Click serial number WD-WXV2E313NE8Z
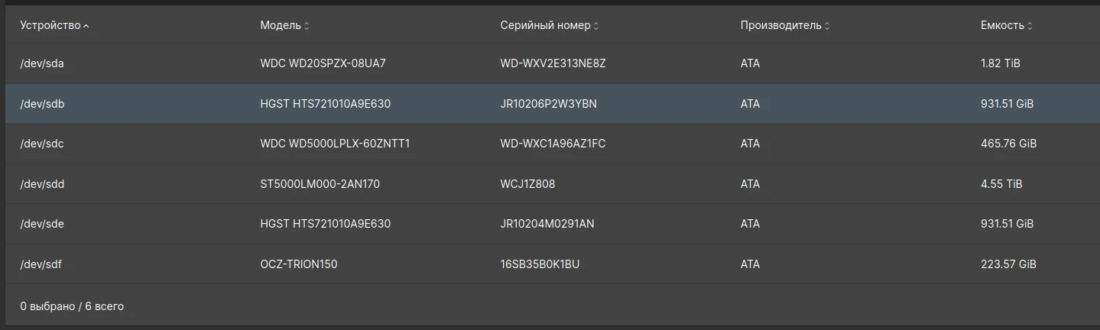Viewport: 1100px width, 330px height. (553, 63)
